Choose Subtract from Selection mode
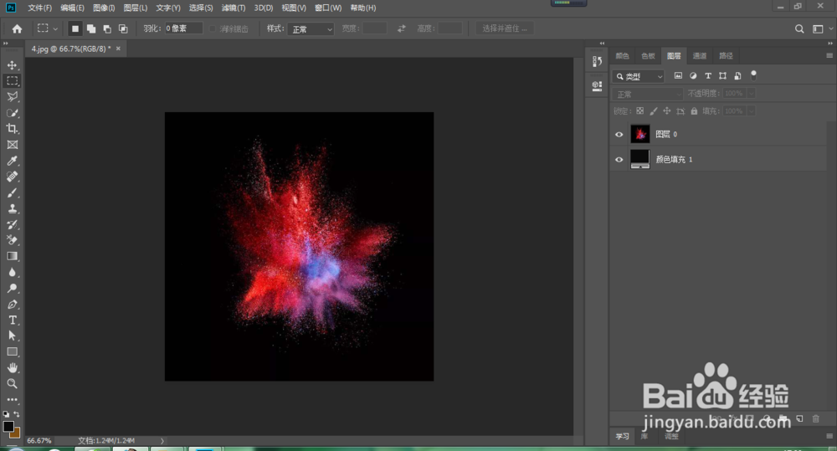This screenshot has height=451, width=837. tap(107, 28)
